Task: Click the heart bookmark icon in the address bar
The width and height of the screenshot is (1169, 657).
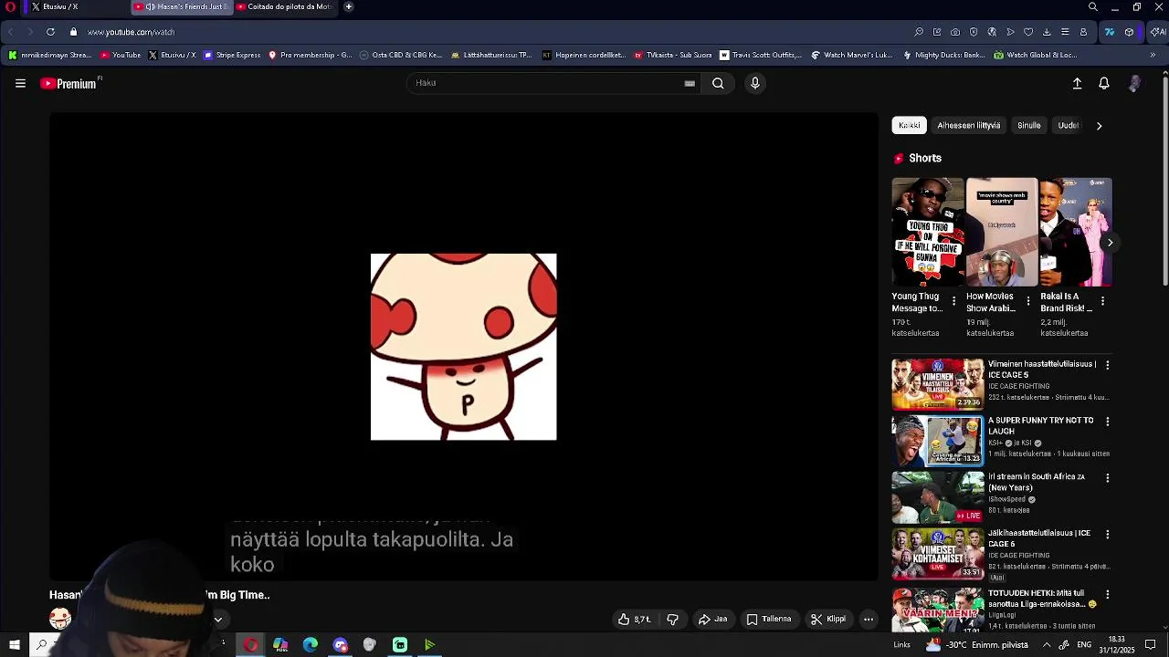Action: tap(1028, 32)
